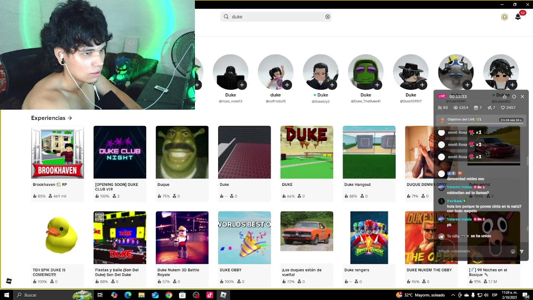Viewport: 533px width, 300px height.
Task: Clear the search box with the X icon
Action: pyautogui.click(x=328, y=17)
